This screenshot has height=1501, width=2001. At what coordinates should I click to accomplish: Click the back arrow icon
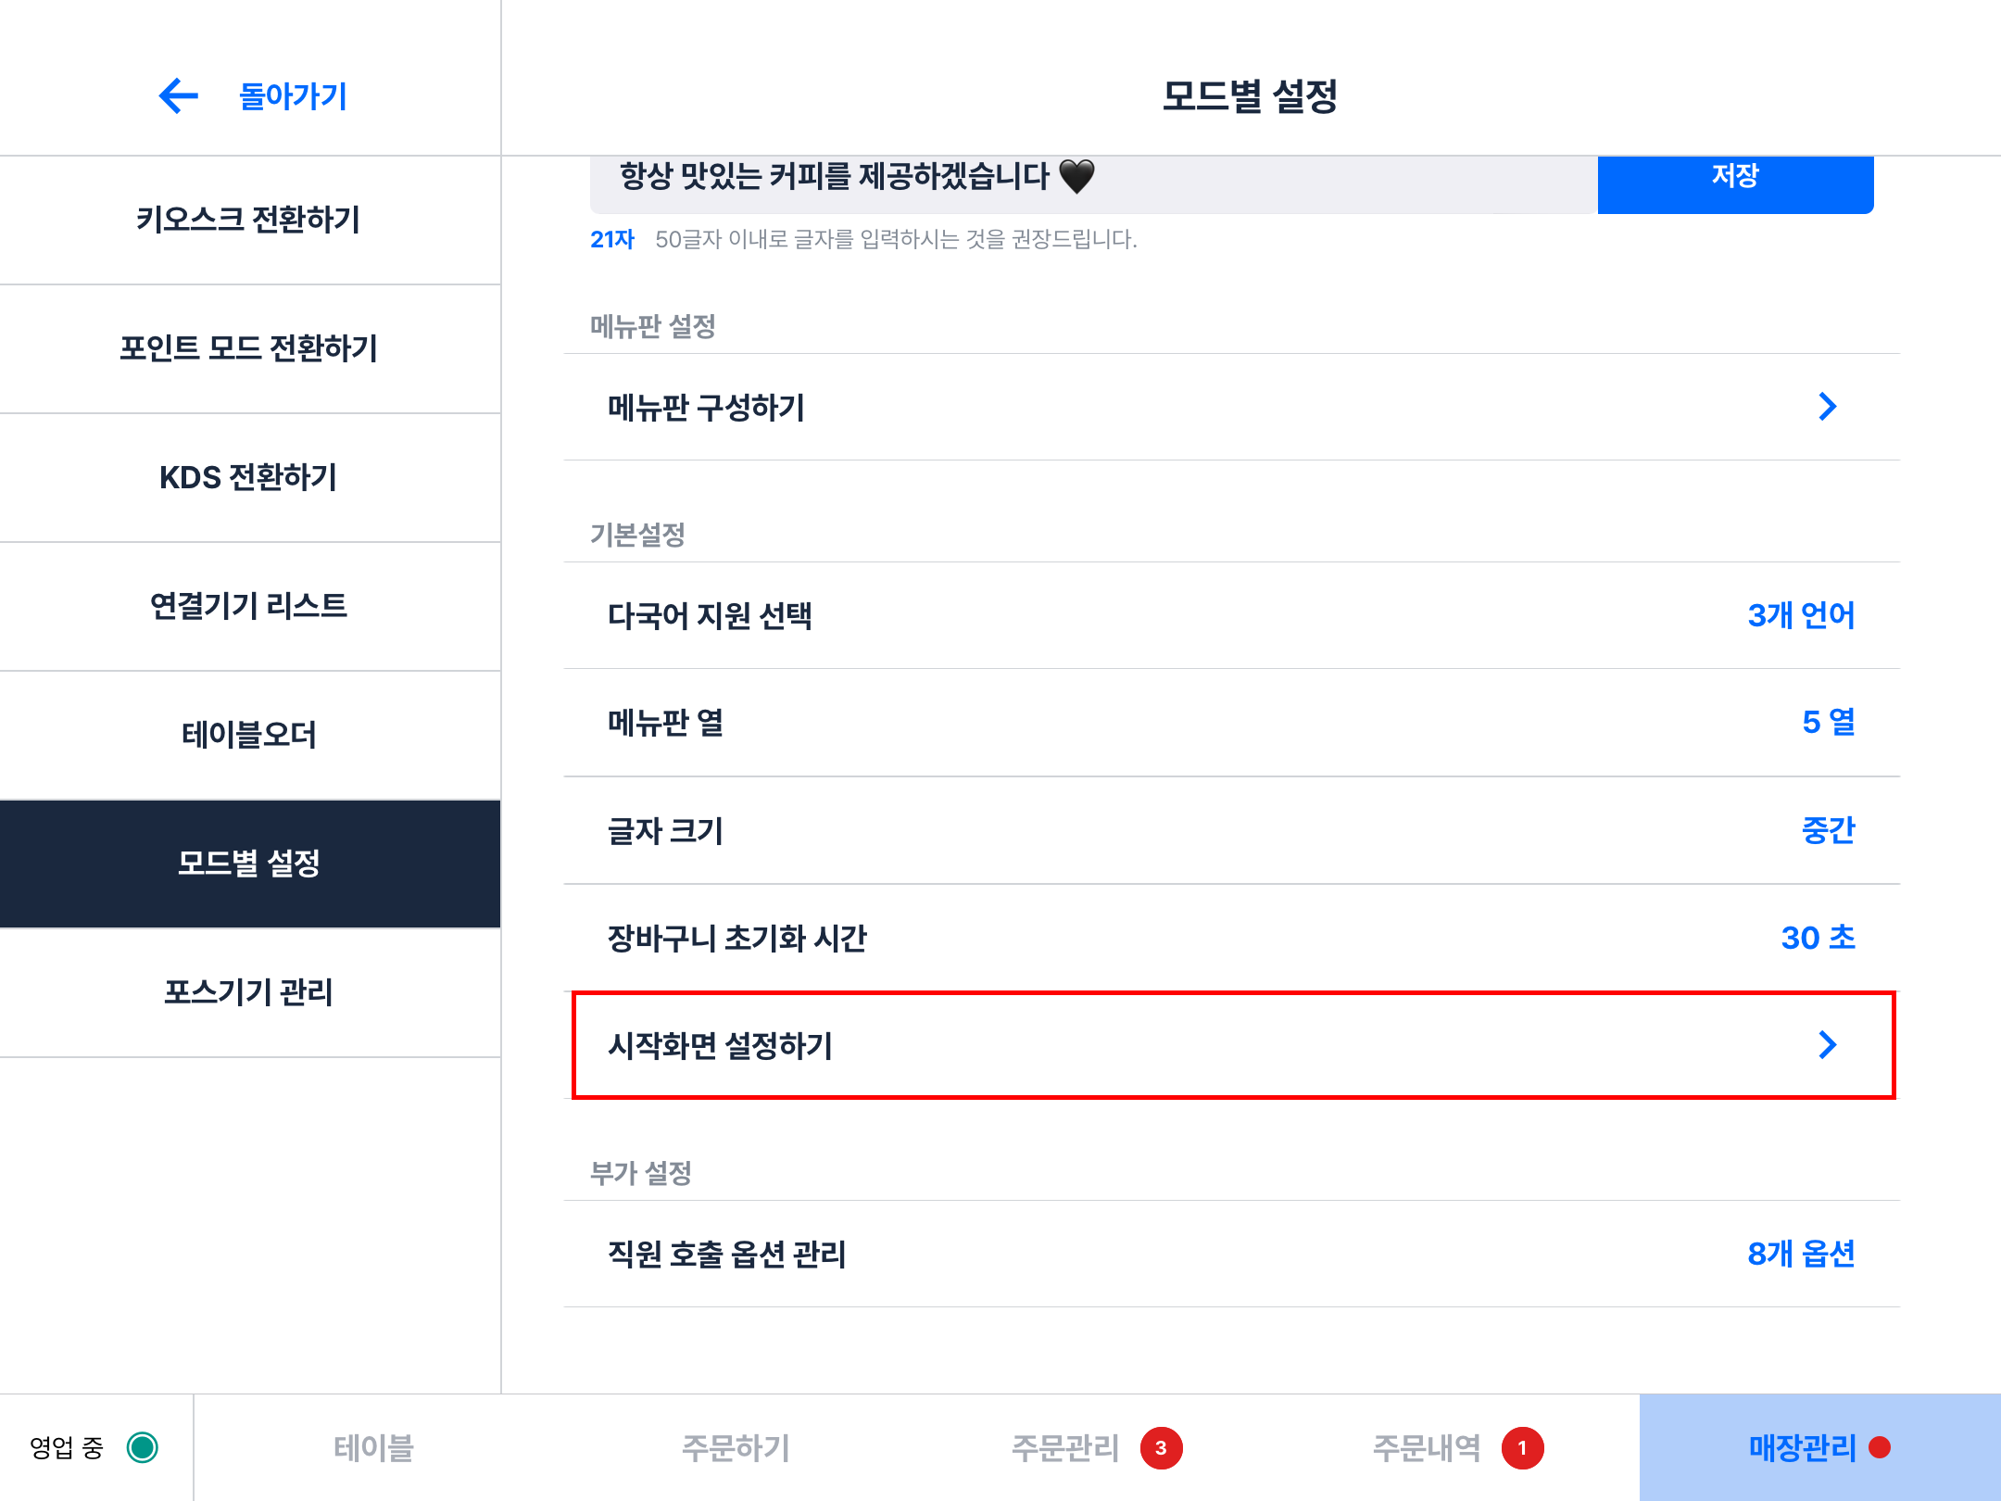[179, 95]
